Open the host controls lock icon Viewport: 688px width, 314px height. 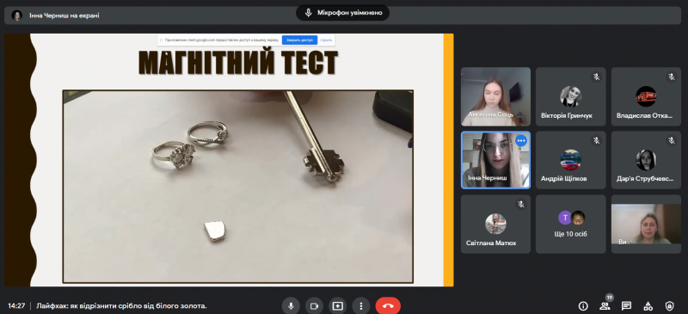pos(669,305)
